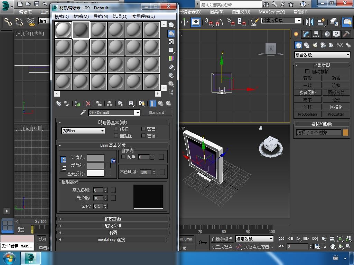Screen dimensions: 354x265
Task: Enable the 线框 wireframe checkbox
Action: (x=116, y=129)
